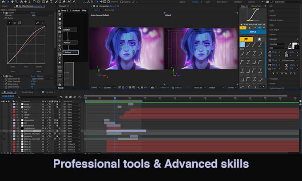Click the color channels icon under viewer
Viewport: 302px width, 181px height.
[x=138, y=88]
